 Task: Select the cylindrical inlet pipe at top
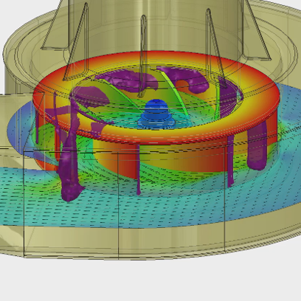click(x=153, y=24)
